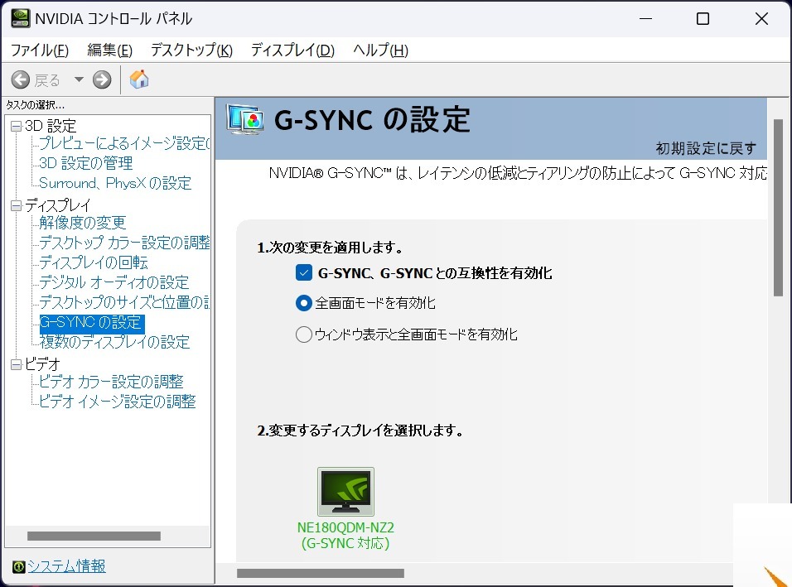Open the ヘルプ(H) menu
The height and width of the screenshot is (587, 792).
380,50
